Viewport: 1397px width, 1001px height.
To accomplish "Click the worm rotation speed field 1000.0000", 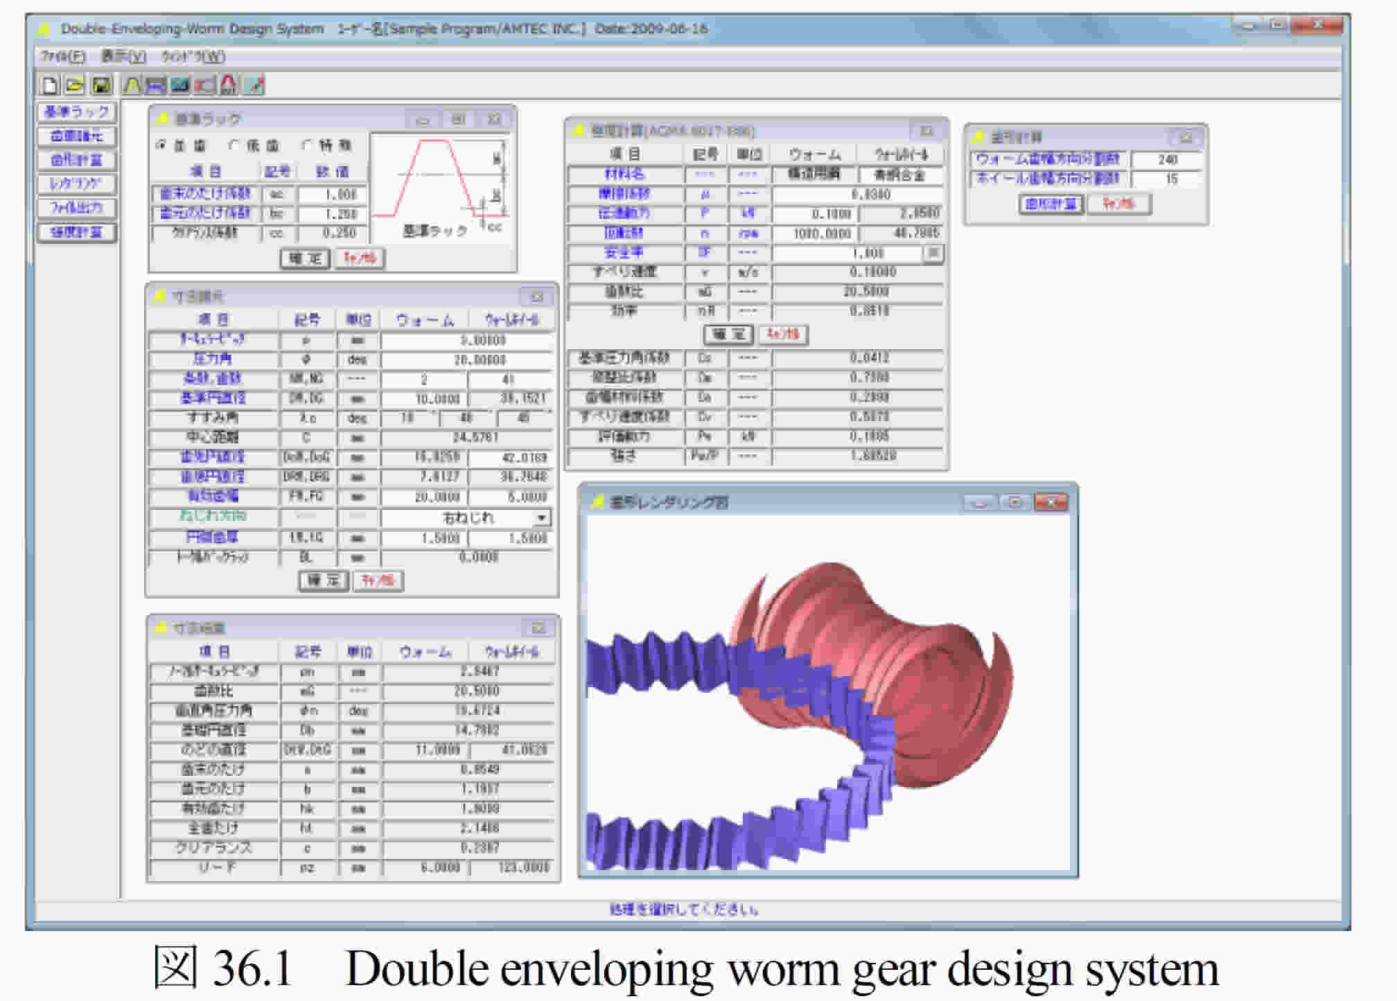I will [x=816, y=234].
